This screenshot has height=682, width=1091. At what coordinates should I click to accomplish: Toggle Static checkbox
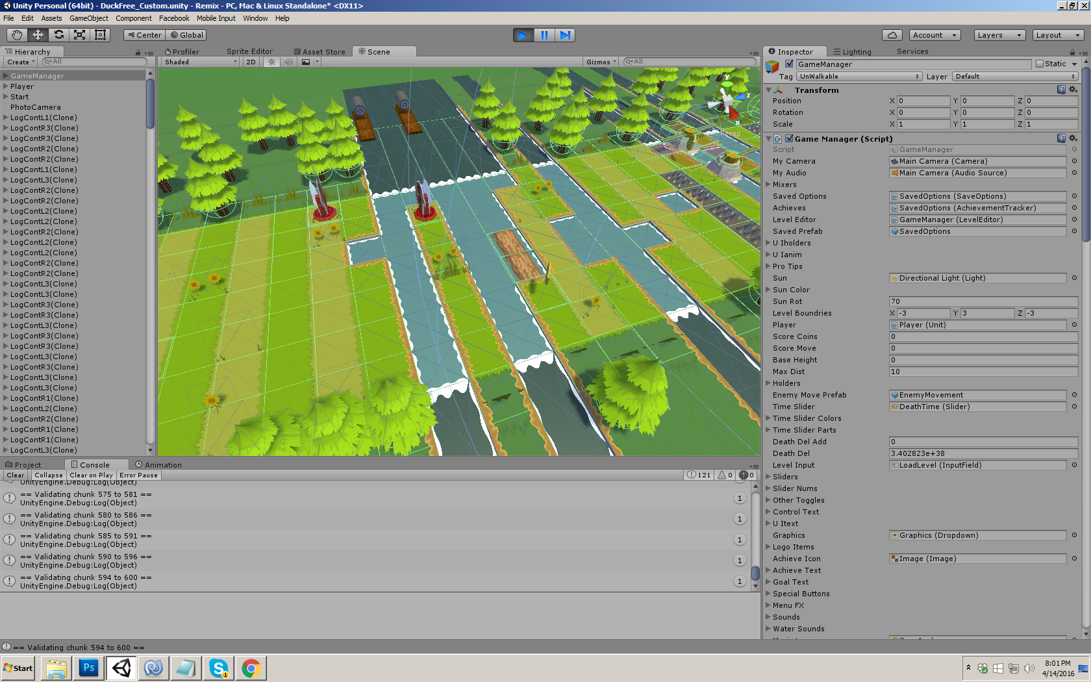(1040, 64)
